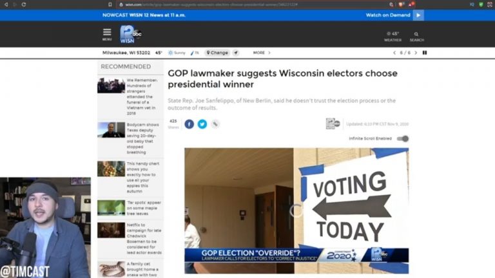
Task: Toggle Infinite Scroll Enabled switch
Action: tap(403, 138)
